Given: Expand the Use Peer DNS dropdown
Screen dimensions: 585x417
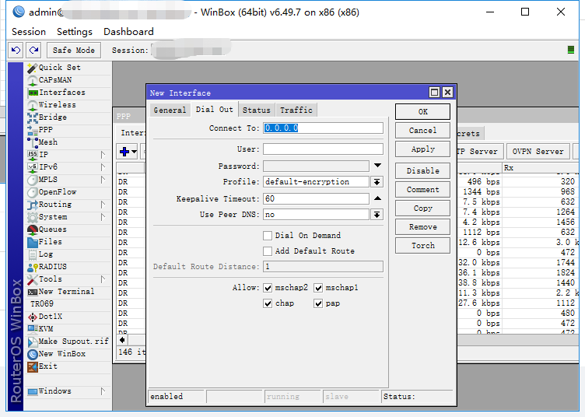Looking at the screenshot, I should (x=377, y=215).
